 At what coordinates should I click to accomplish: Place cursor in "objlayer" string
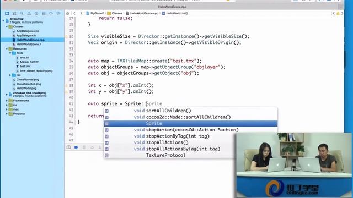tap(207, 67)
